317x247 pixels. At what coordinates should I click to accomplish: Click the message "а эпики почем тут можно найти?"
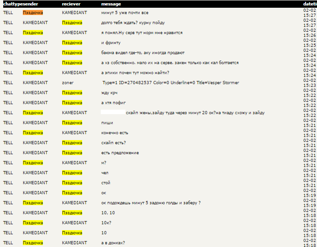click(135, 73)
